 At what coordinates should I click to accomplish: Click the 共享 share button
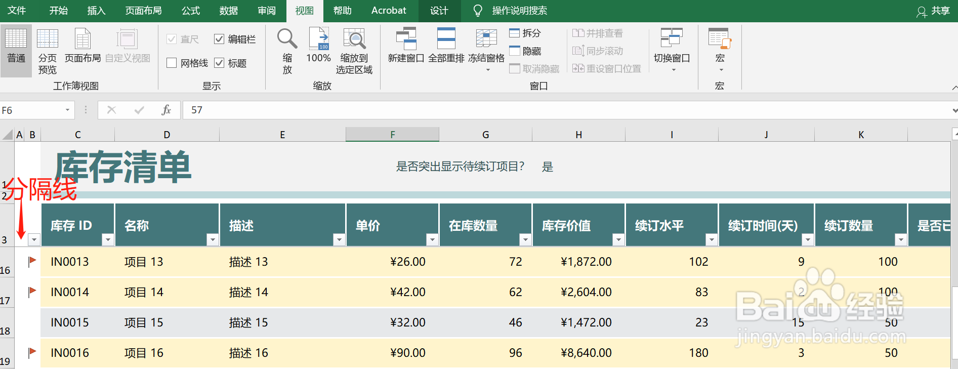(934, 11)
